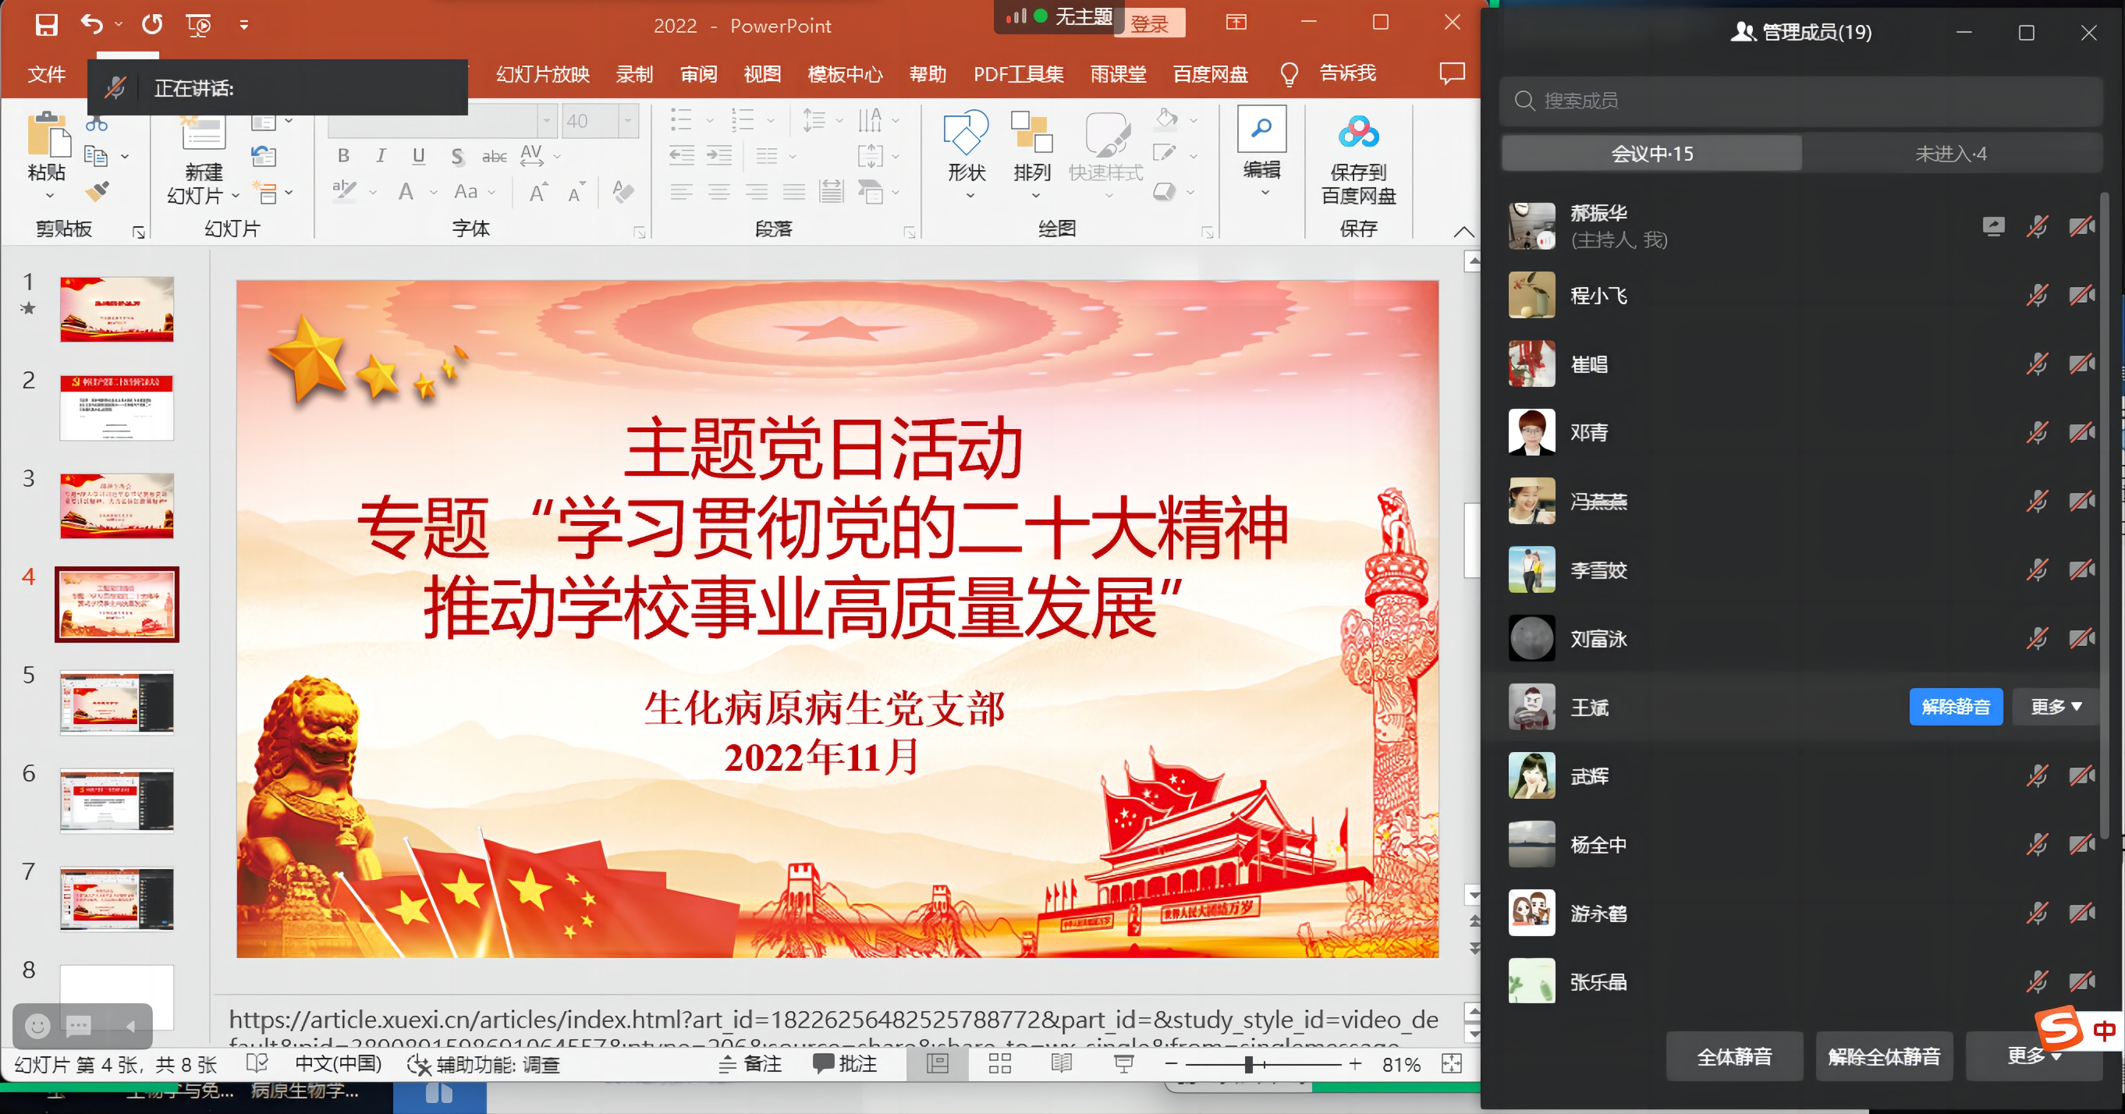
Task: Open the 幻灯片放映 ribbon tab
Action: click(x=543, y=74)
